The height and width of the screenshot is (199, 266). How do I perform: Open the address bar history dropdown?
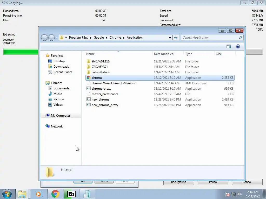(170, 38)
